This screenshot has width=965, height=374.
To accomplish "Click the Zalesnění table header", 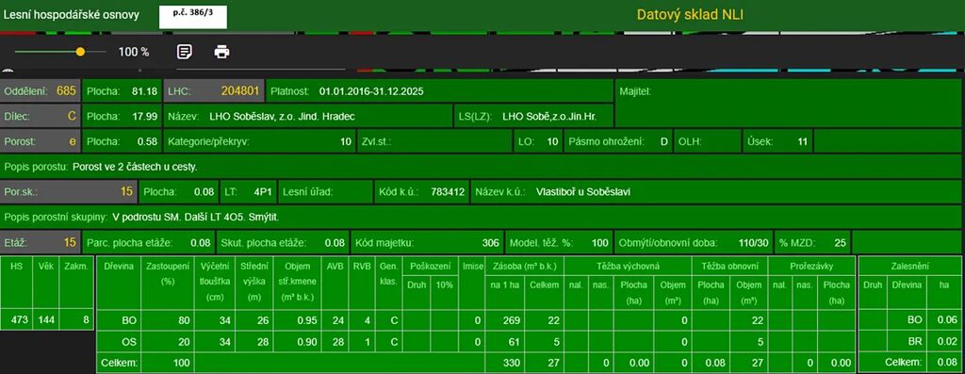I will click(x=911, y=267).
